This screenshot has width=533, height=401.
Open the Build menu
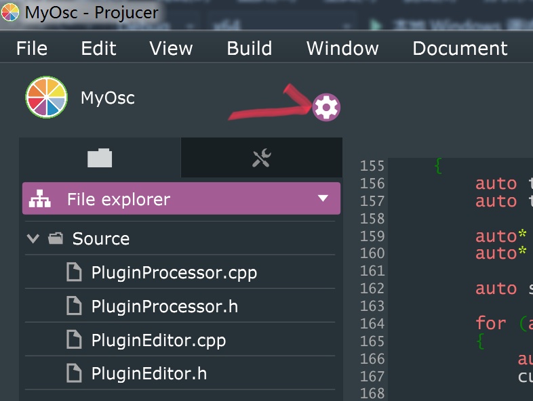coord(250,49)
